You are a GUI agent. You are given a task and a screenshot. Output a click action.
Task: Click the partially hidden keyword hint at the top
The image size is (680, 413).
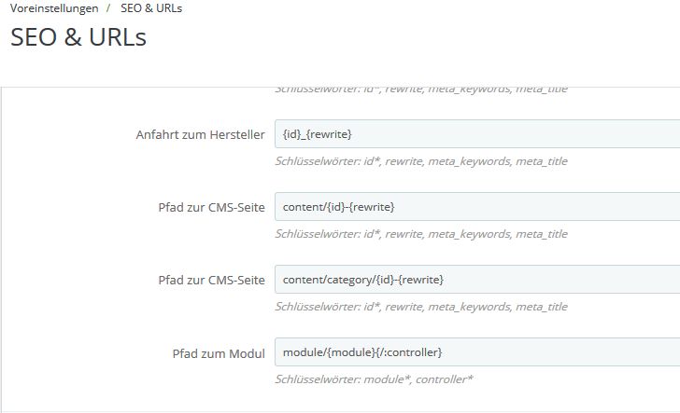(420, 90)
